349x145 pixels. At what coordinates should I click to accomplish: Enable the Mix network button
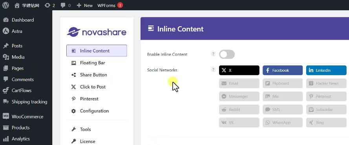click(282, 96)
